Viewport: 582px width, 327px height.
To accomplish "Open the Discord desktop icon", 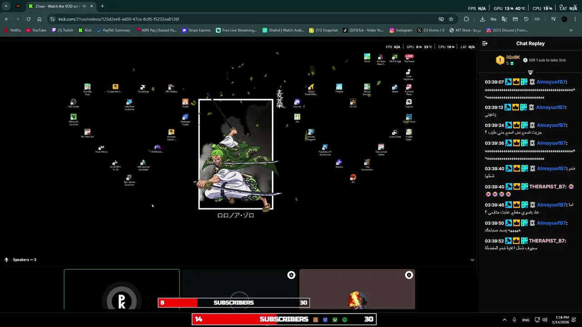I will [x=297, y=103].
